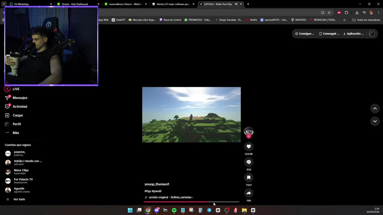Open DeepL Translate bookmark
The width and height of the screenshot is (383, 215).
229,20
